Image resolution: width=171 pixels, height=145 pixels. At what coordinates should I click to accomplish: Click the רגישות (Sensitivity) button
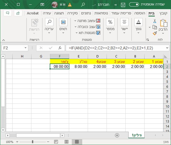(34, 26)
